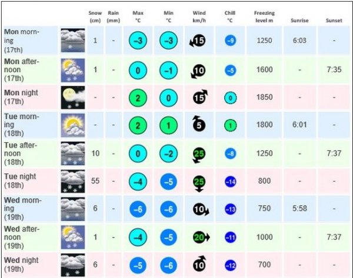The width and height of the screenshot is (353, 278).
Task: Click the Wind km/h column header
Action: [x=199, y=16]
